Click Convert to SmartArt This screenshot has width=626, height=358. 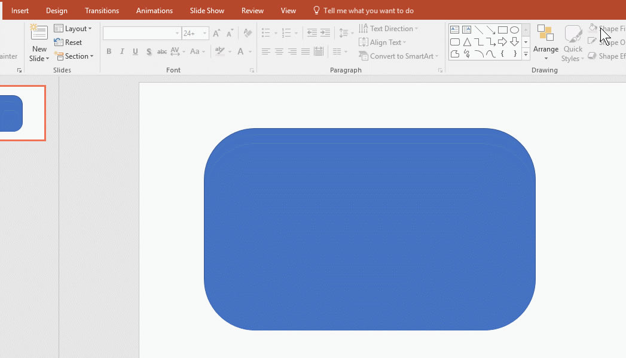[398, 56]
